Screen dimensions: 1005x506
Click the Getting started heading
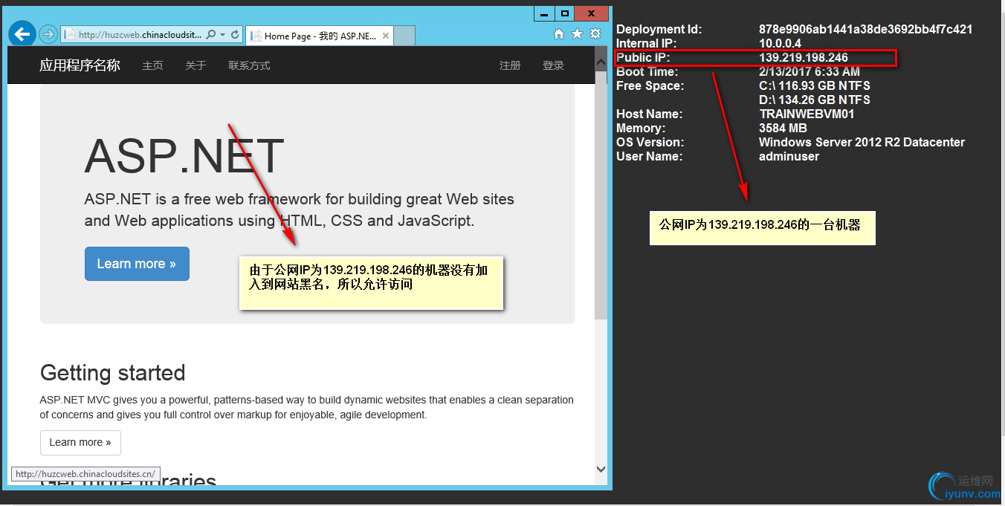click(113, 372)
